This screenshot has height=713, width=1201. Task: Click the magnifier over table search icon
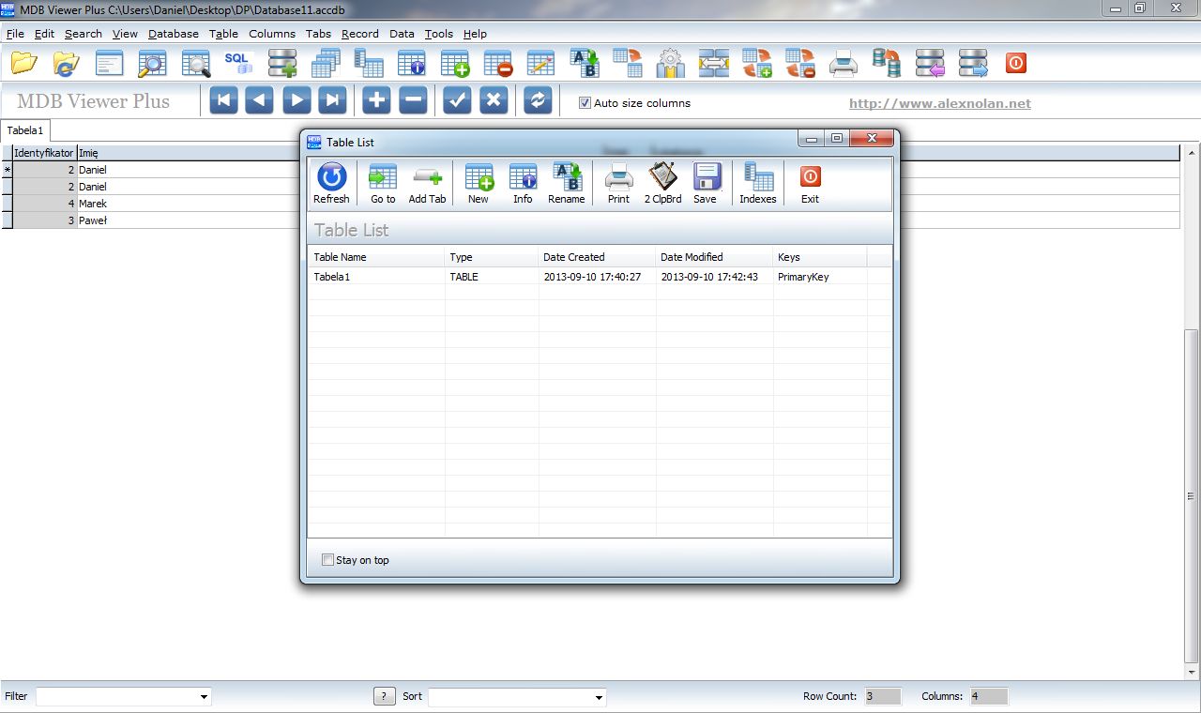(x=196, y=64)
